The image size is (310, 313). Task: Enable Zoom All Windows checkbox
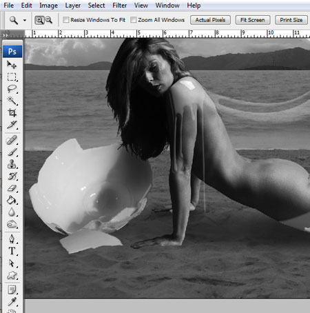pyautogui.click(x=133, y=20)
